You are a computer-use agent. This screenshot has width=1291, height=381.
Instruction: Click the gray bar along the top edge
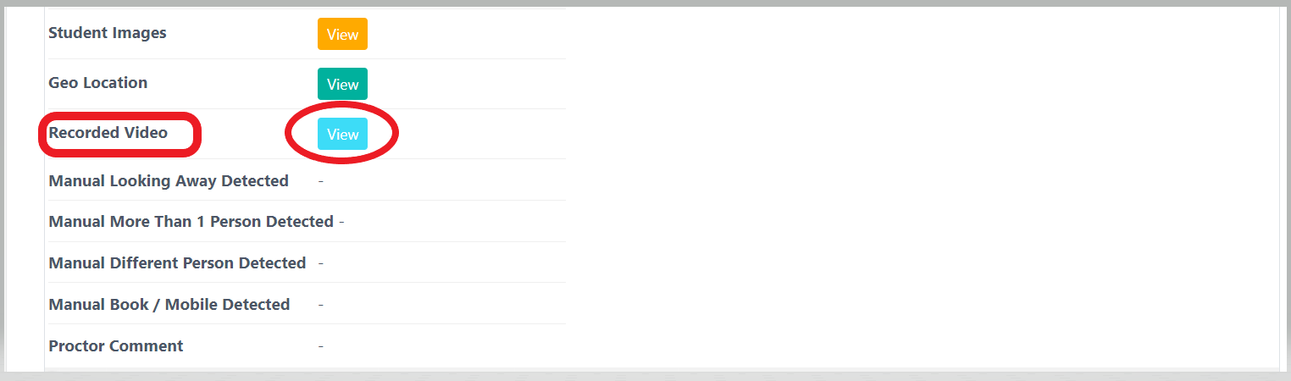pyautogui.click(x=644, y=3)
